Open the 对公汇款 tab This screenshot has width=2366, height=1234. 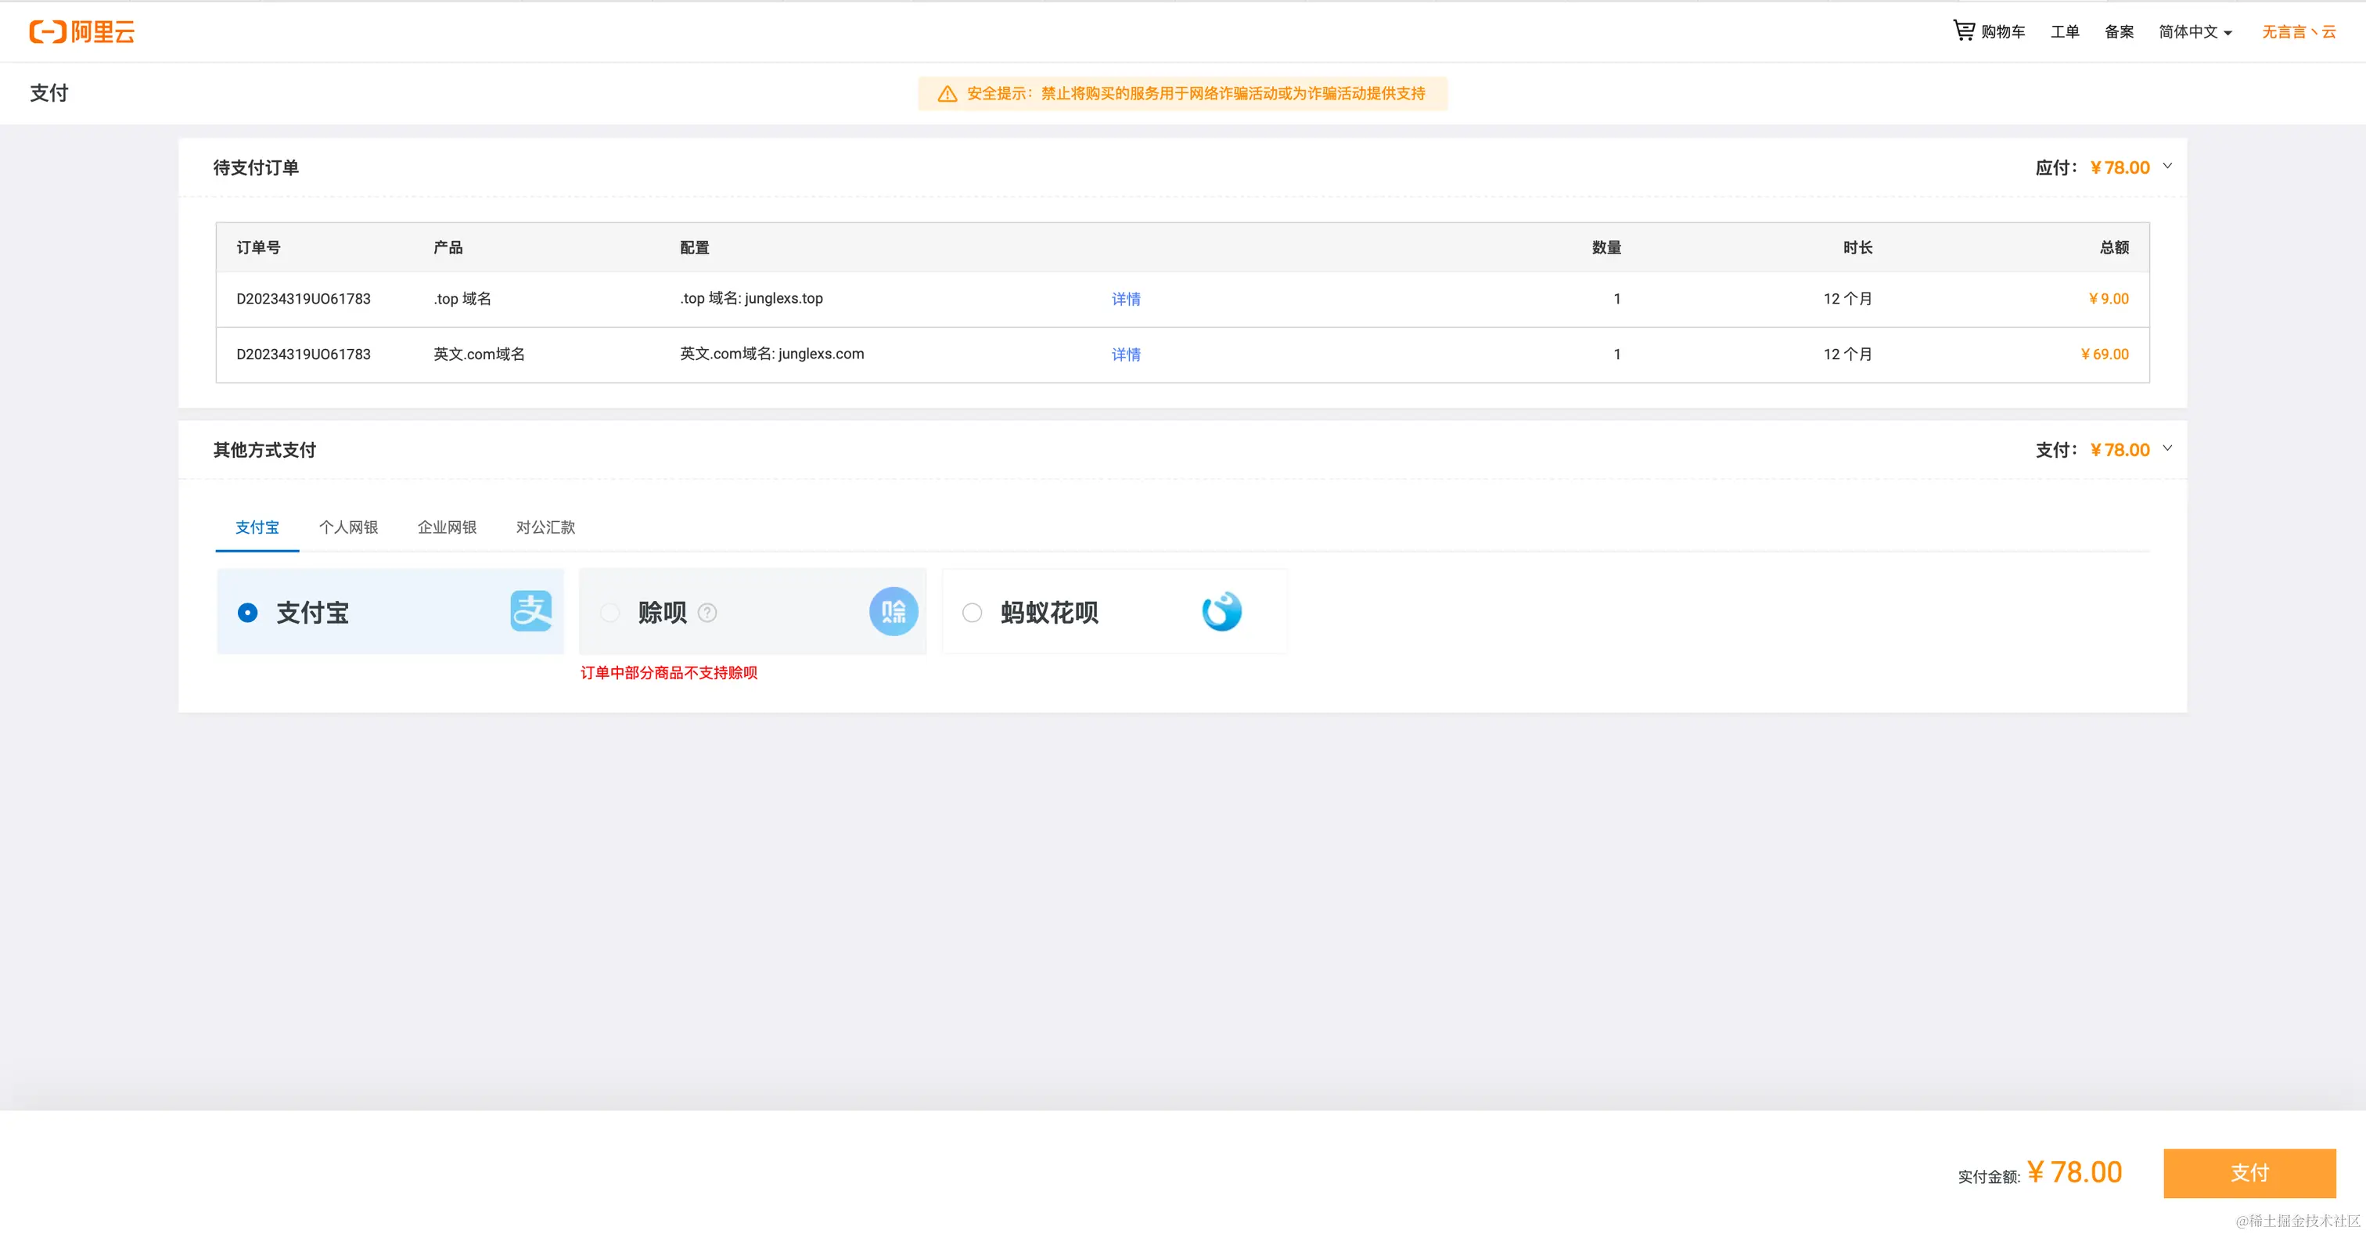tap(545, 527)
